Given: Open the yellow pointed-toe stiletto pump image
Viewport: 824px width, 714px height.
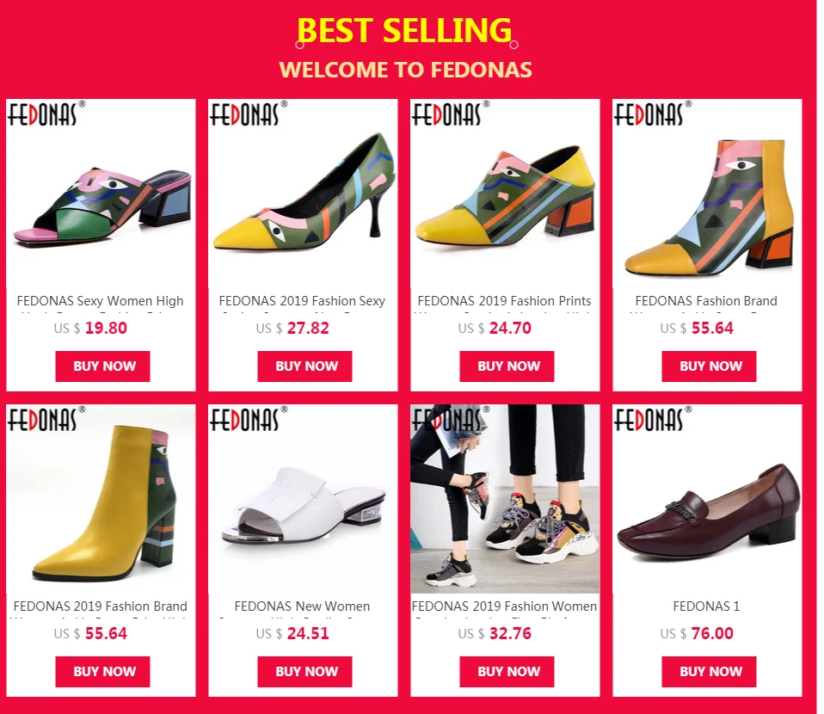Looking at the screenshot, I should point(304,194).
